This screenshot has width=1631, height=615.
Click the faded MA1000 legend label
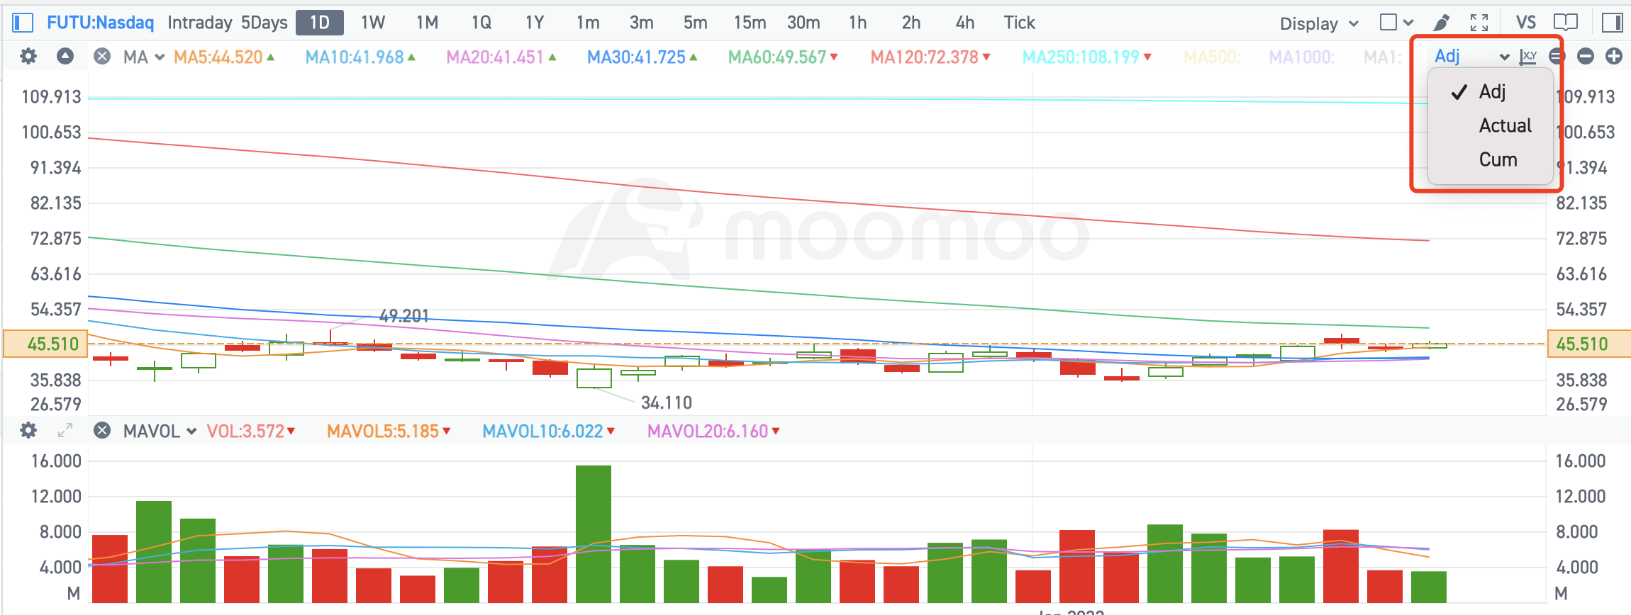pyautogui.click(x=1301, y=57)
